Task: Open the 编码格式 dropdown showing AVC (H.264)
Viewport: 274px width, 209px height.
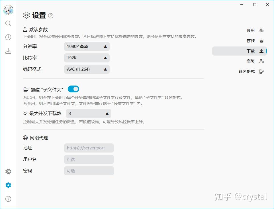Action: [x=87, y=69]
